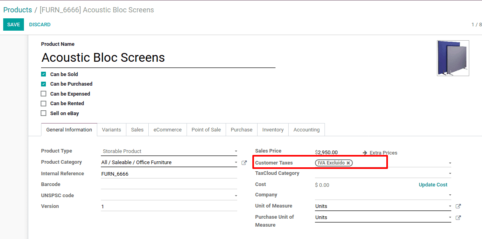Click the Extra Prices link
Screen dimensions: 482x239
384,153
